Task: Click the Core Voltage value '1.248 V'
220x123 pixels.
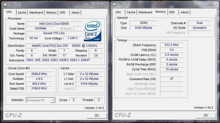Action: (x=73, y=38)
